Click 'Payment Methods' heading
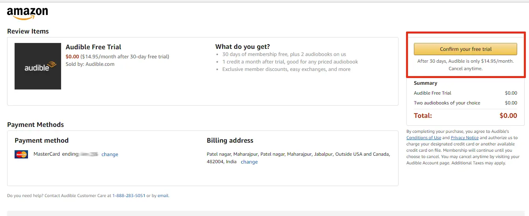Image resolution: width=529 pixels, height=216 pixels. [35, 125]
